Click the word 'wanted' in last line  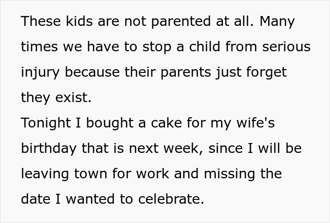(x=90, y=199)
